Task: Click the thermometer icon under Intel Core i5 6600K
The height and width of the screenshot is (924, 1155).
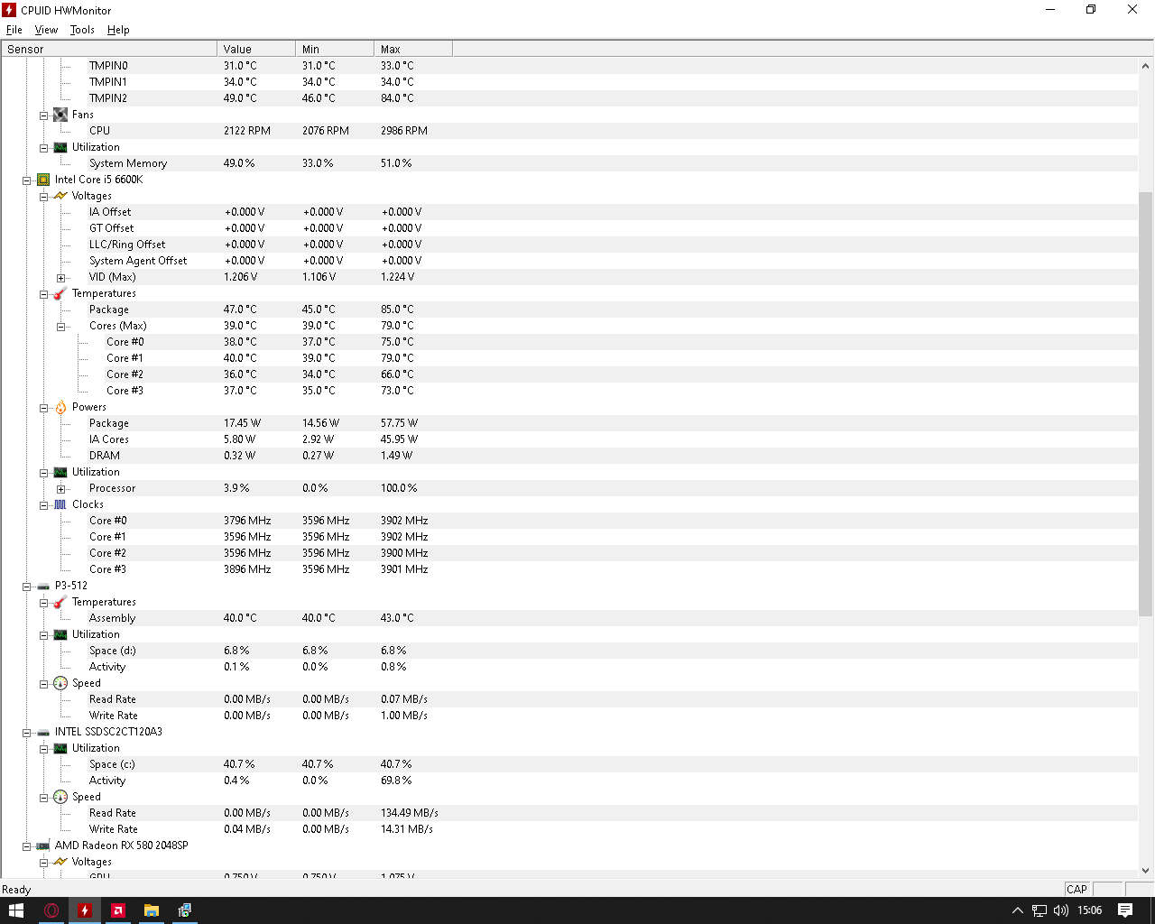Action: [60, 293]
